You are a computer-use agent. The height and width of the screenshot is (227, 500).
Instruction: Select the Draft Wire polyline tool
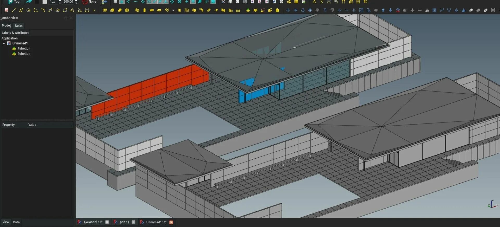(21, 10)
